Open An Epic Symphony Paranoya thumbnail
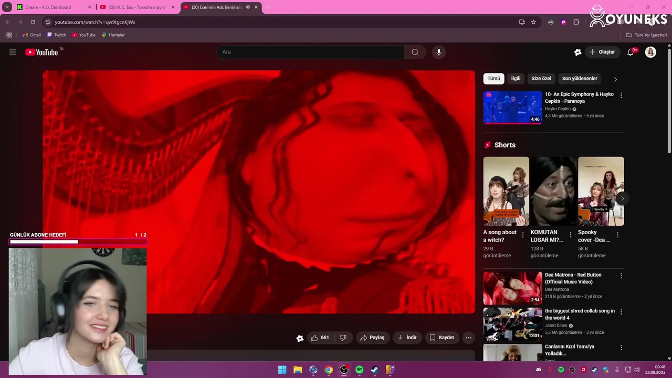This screenshot has width=672, height=378. [512, 108]
